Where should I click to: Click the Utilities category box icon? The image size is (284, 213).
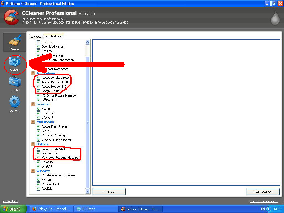pos(33,144)
